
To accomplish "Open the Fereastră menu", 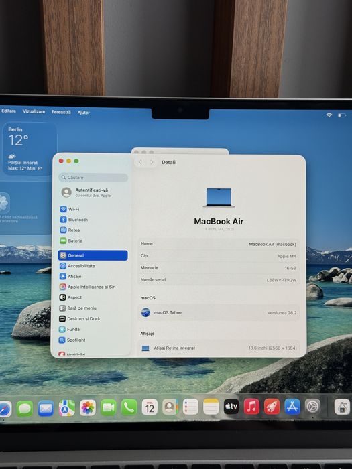I will click(x=61, y=112).
